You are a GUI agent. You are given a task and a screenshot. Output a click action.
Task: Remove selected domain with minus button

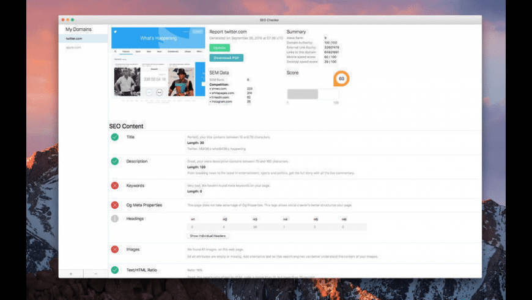coord(95,274)
